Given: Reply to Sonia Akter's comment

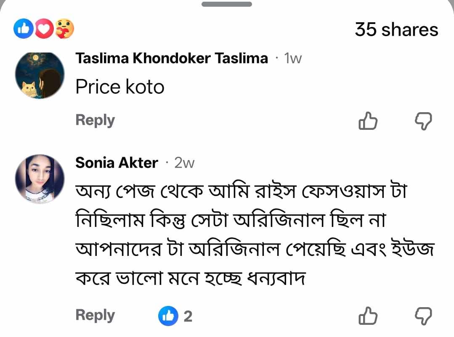Looking at the screenshot, I should [95, 315].
